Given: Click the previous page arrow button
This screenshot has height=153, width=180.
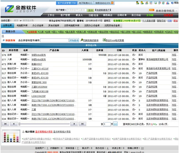Looking at the screenshot, I should [14, 124].
